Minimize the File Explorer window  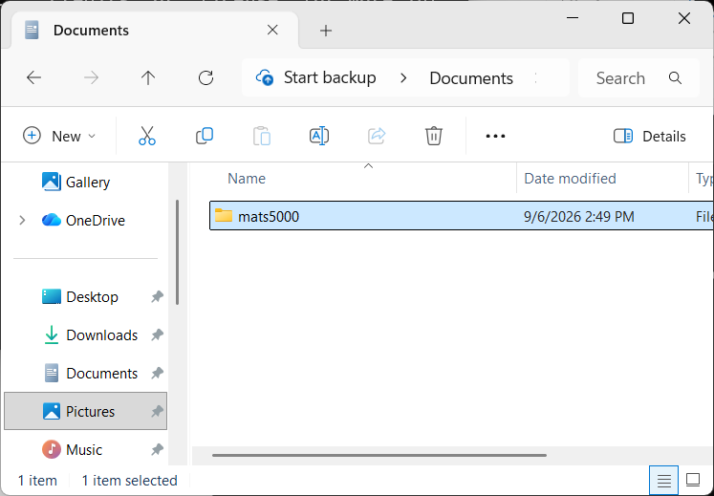573,18
